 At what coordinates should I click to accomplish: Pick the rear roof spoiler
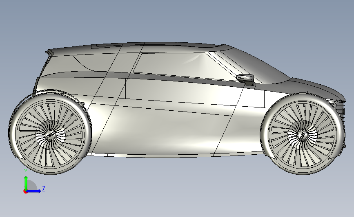[49, 53]
